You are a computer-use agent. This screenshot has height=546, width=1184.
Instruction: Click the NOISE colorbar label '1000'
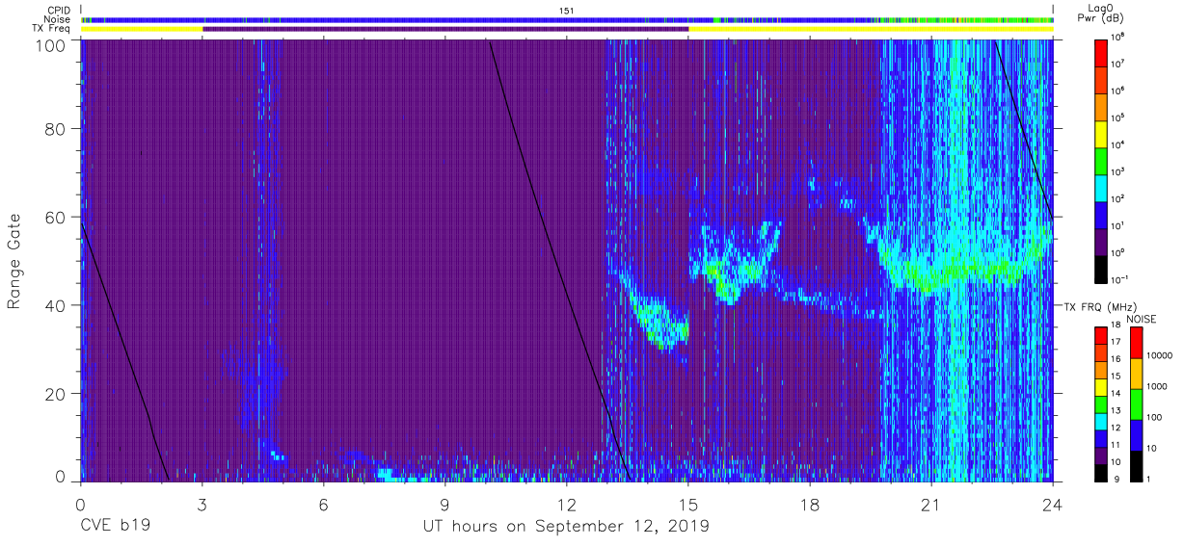(x=1158, y=386)
